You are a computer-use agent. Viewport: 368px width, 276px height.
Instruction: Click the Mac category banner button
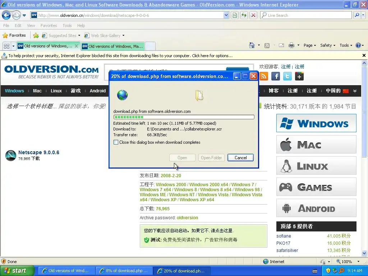click(x=316, y=144)
